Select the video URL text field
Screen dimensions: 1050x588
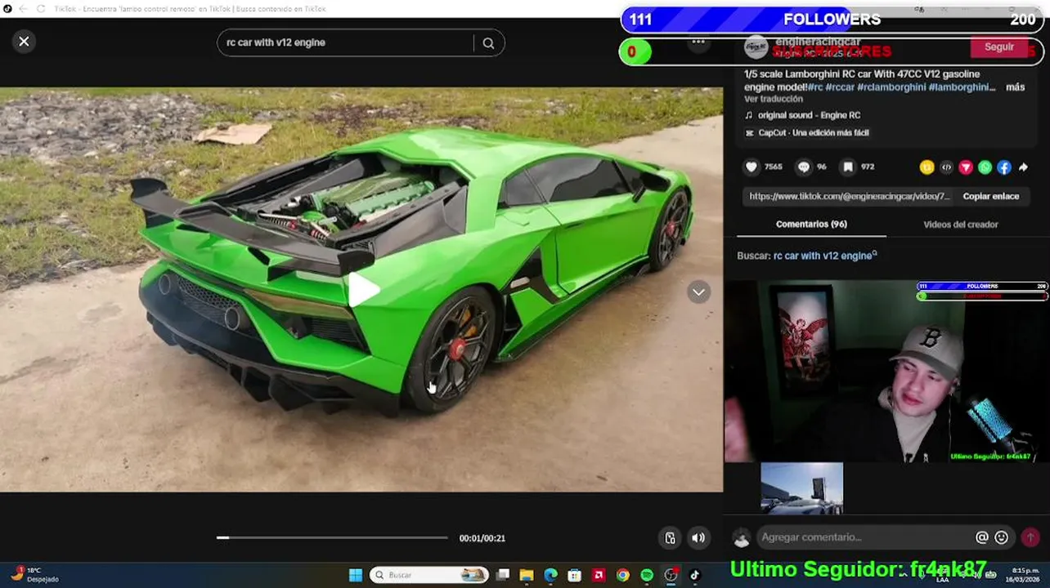click(850, 196)
